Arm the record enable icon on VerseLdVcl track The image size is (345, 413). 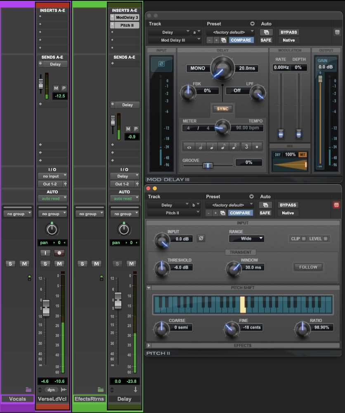click(x=59, y=253)
